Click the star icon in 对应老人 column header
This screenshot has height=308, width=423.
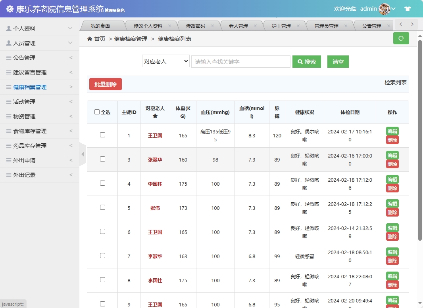(x=155, y=116)
